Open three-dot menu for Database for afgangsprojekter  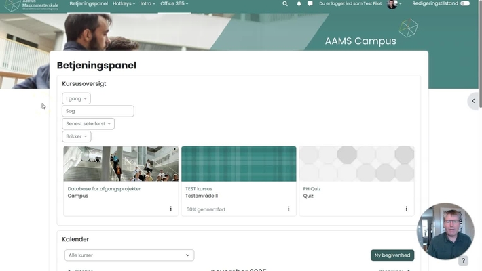(171, 209)
